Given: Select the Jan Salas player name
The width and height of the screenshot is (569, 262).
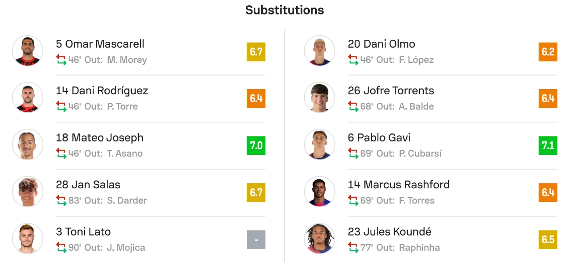Looking at the screenshot, I should coord(88,184).
